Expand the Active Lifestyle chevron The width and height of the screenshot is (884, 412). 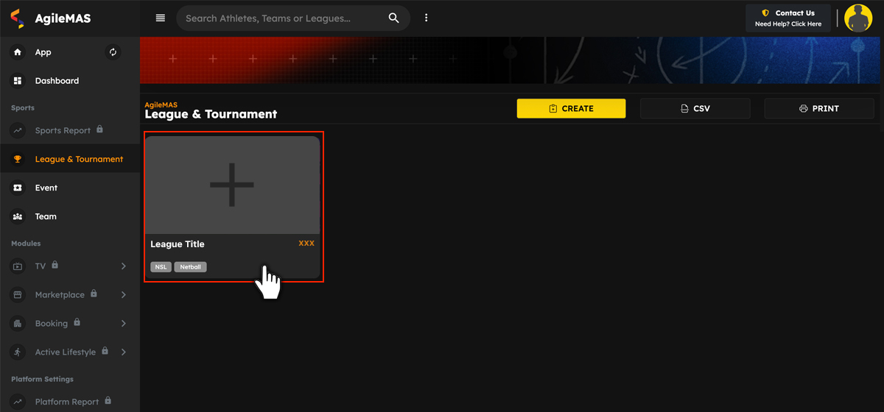tap(123, 352)
